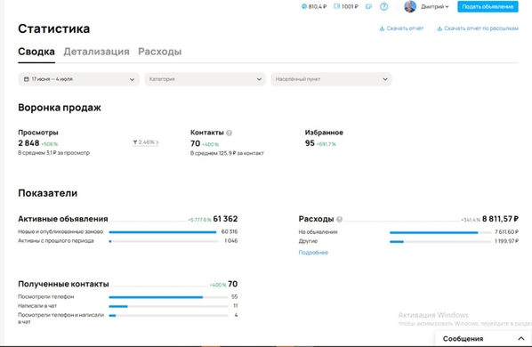The width and height of the screenshot is (532, 347).
Task: Open the bonus balance 810,4 ₽ icon
Action: (304, 6)
